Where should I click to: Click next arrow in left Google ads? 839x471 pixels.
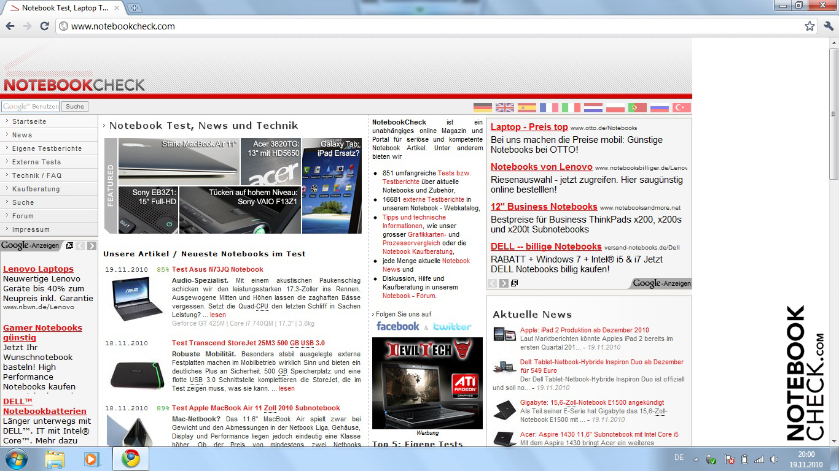coord(92,246)
